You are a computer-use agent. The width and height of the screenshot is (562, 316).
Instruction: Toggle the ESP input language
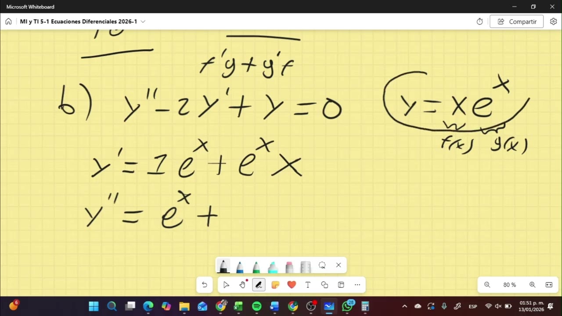click(473, 306)
